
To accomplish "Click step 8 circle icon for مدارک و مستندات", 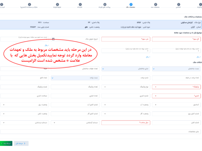I will (29, 4).
